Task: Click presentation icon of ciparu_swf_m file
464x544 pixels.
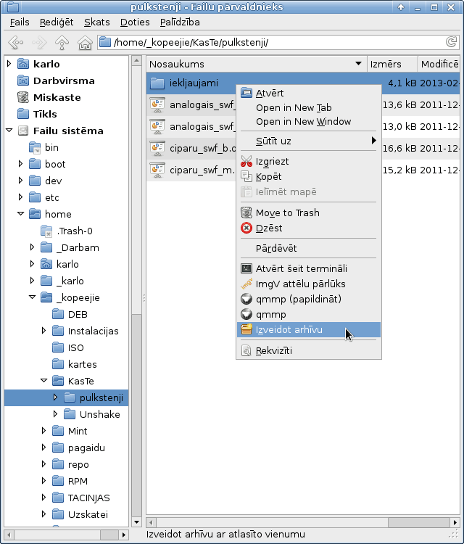Action: pyautogui.click(x=157, y=170)
